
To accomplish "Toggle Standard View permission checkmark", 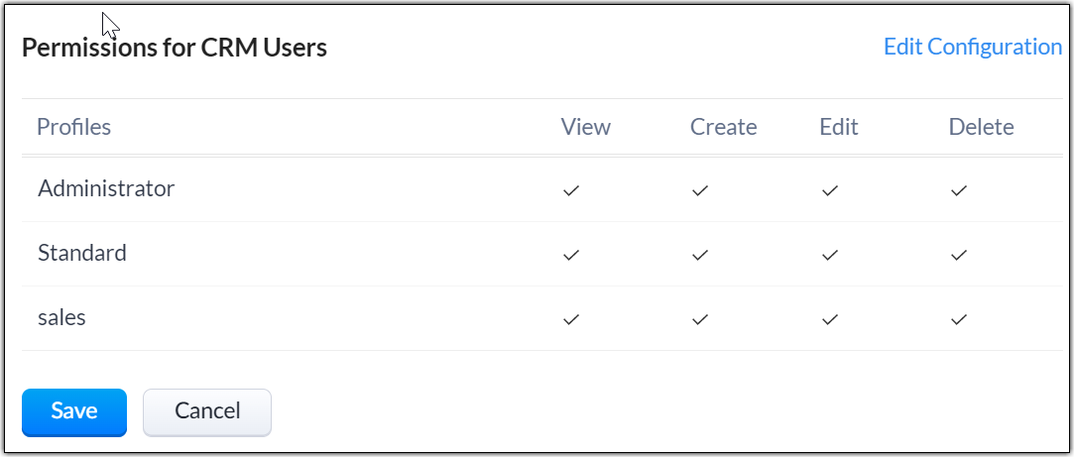I will (x=570, y=255).
